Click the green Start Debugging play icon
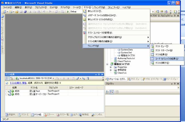185x122 pixels. coord(67,12)
